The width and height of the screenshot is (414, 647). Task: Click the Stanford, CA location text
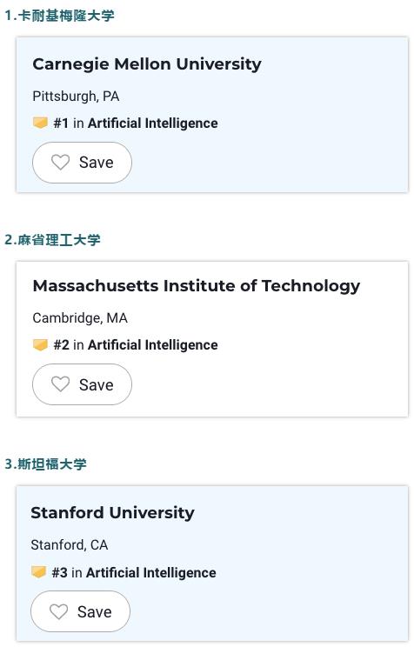(x=70, y=545)
